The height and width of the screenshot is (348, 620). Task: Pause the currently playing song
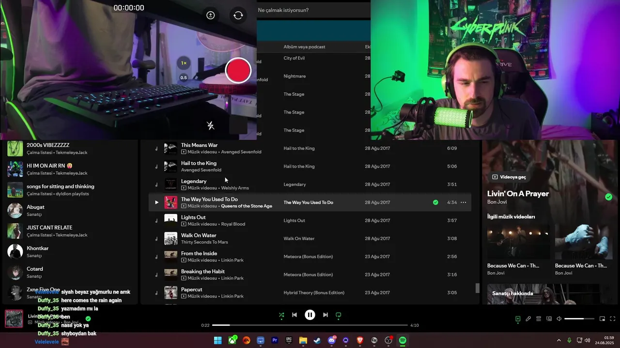coord(310,315)
